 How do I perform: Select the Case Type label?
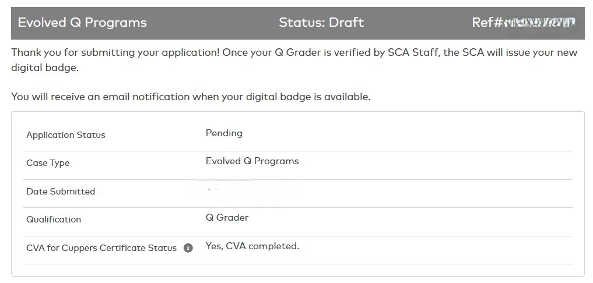48,163
